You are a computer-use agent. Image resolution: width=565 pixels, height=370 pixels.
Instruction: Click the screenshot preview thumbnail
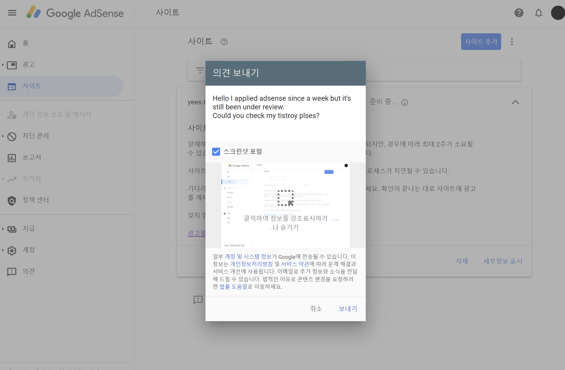pyautogui.click(x=286, y=205)
